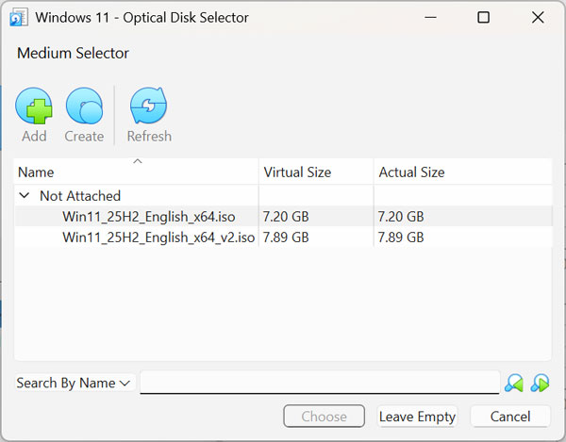Click the Choose button
566x442 pixels.
click(x=325, y=417)
